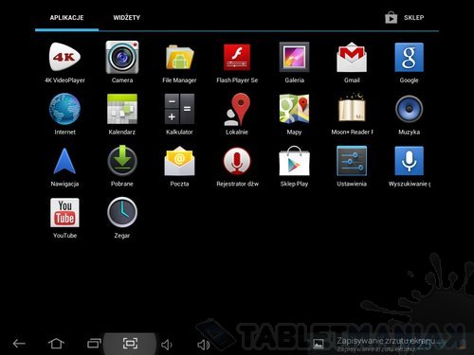Switch to the APLIKACJE tab
This screenshot has height=355, width=474.
click(66, 18)
